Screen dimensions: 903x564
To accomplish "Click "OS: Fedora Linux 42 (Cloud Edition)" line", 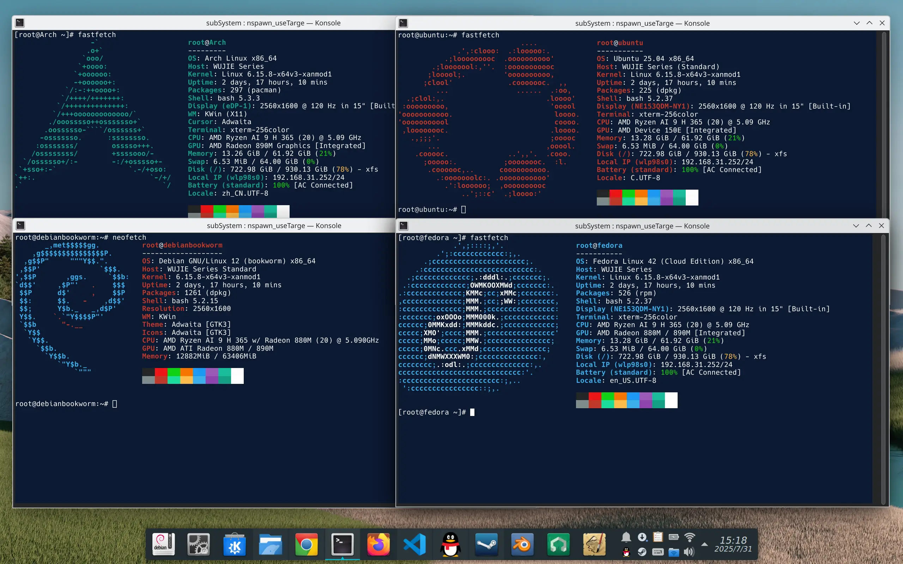I will tap(665, 261).
